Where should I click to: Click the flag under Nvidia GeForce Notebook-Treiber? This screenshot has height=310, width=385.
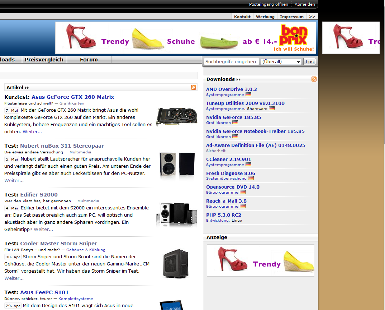point(235,137)
